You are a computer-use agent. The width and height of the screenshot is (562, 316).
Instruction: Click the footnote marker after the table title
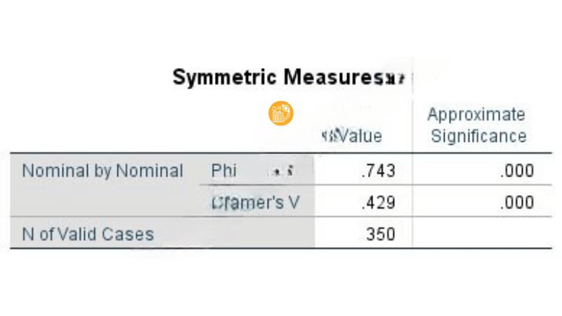click(x=391, y=79)
